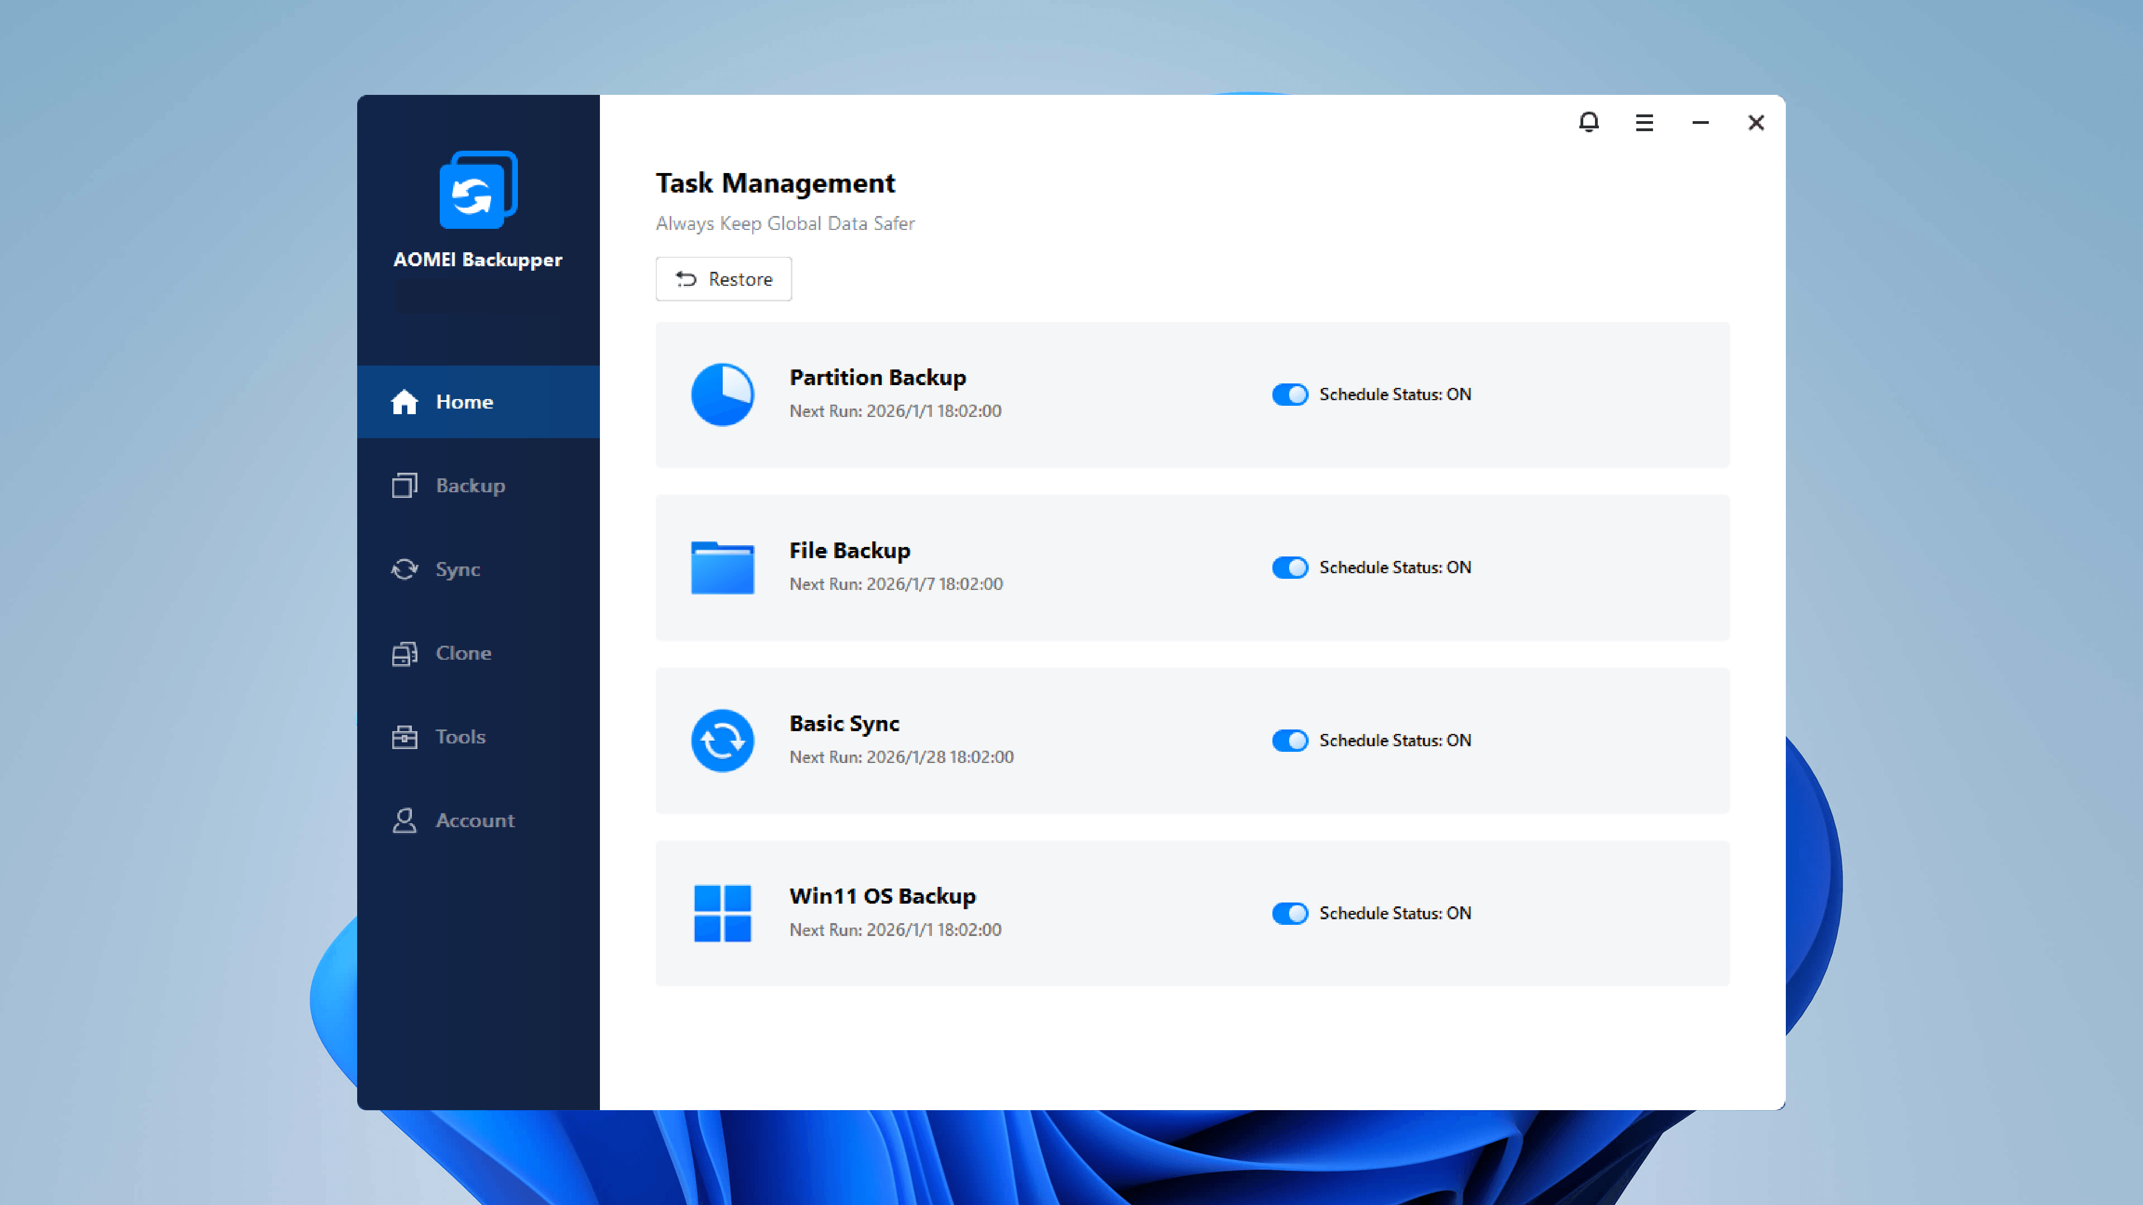The image size is (2143, 1205).
Task: Go to the Sync menu item
Action: 458,569
